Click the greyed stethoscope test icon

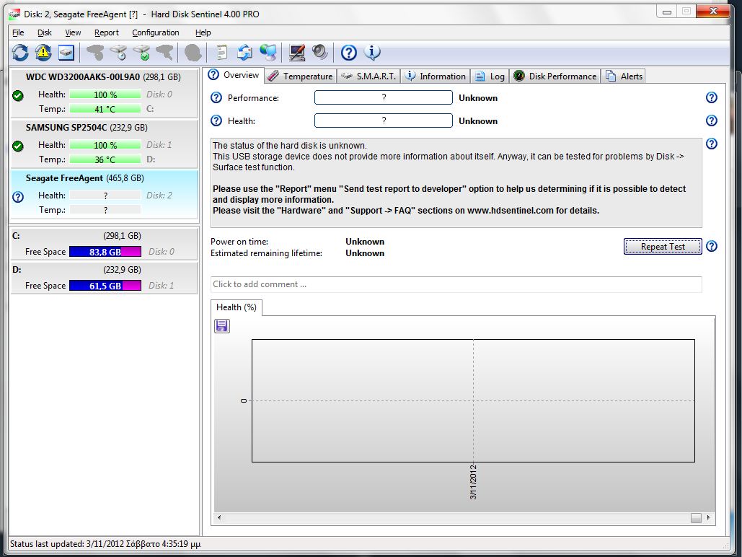click(95, 53)
